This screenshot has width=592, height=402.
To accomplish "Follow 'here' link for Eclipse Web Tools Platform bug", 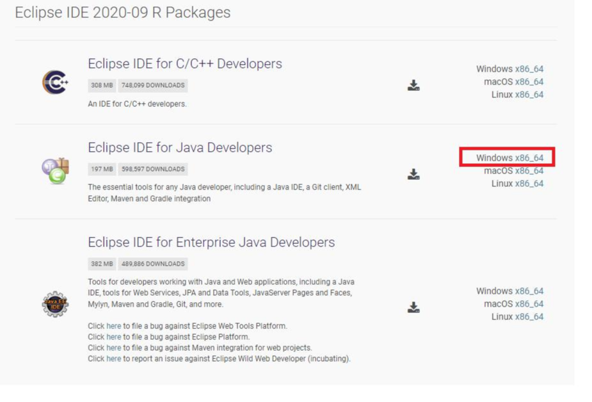I will (114, 326).
